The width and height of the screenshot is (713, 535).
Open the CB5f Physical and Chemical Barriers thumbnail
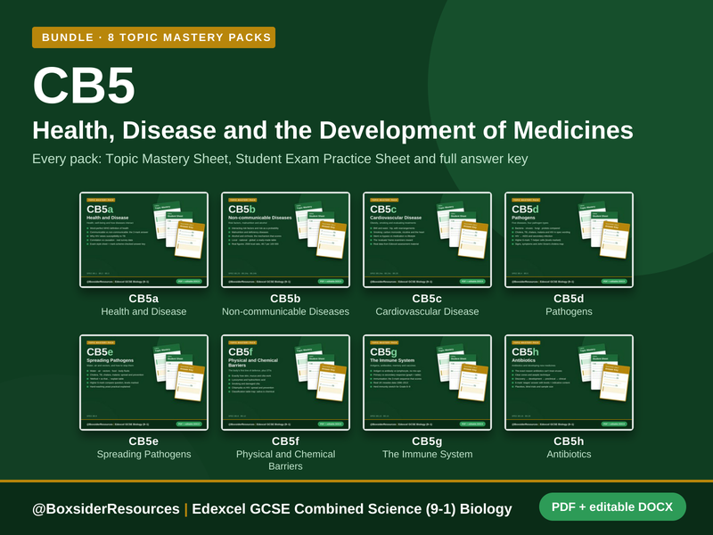[285, 383]
